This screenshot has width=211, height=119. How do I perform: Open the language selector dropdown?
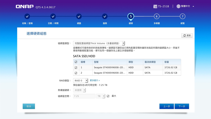pos(185,6)
